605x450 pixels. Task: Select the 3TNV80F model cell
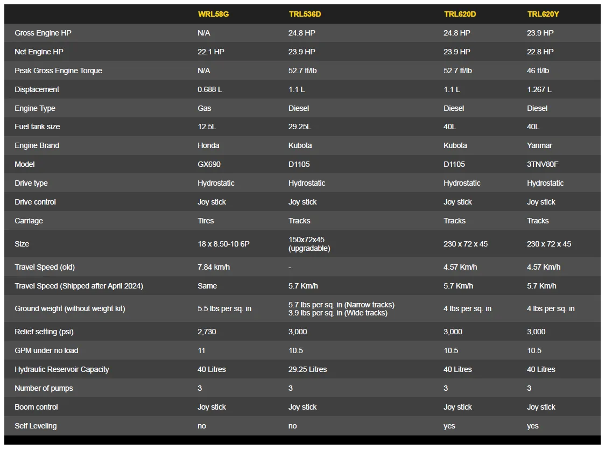543,164
